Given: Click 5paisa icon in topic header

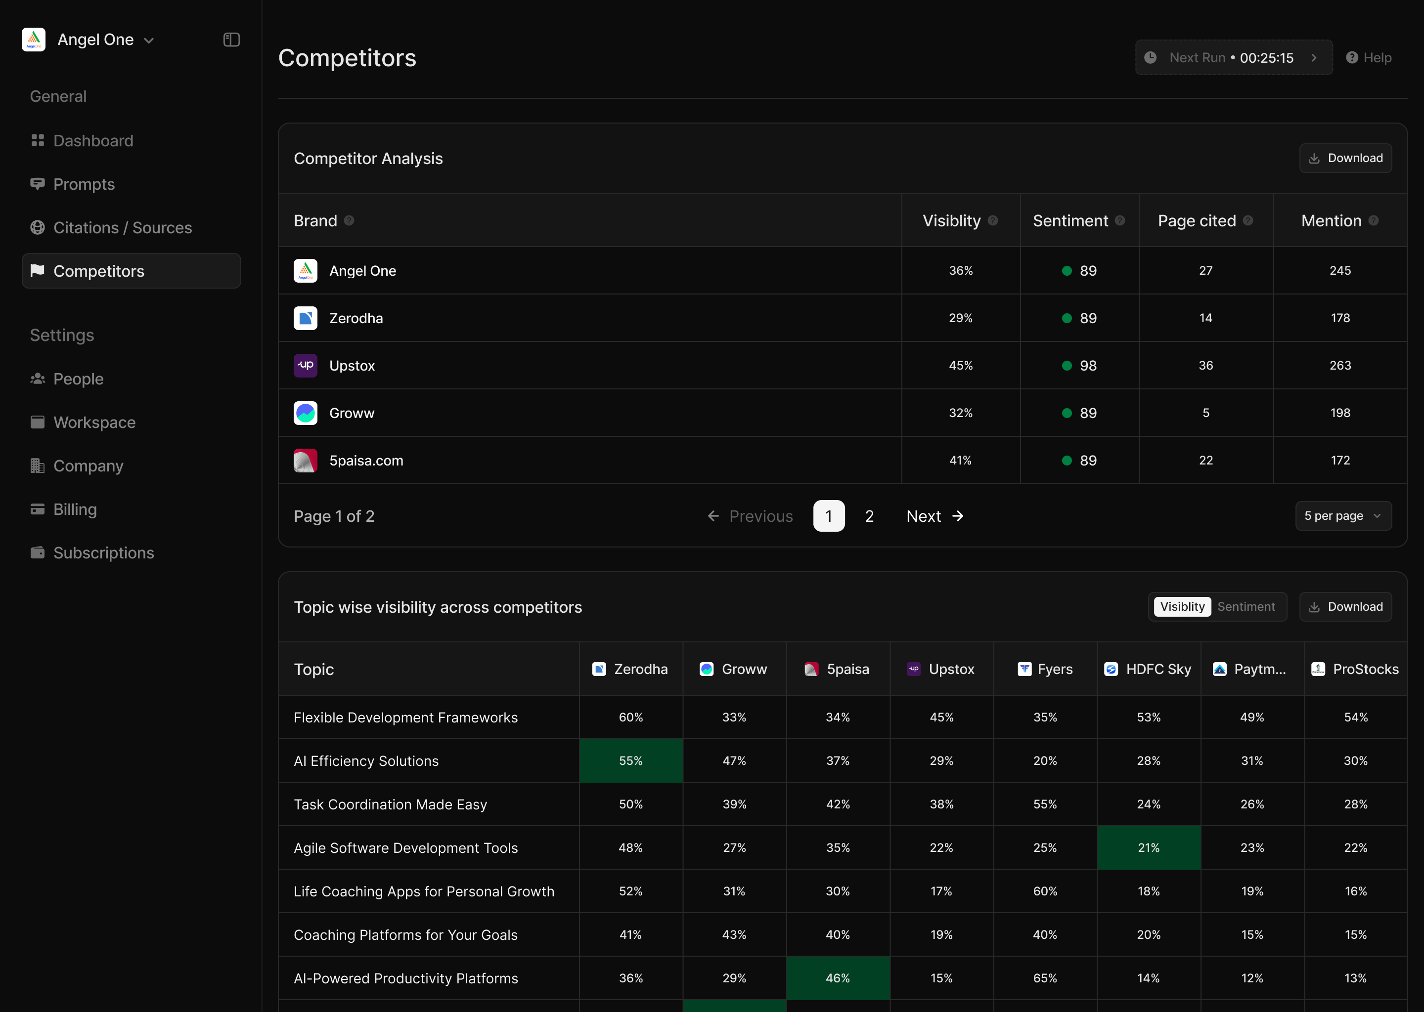Looking at the screenshot, I should click(811, 669).
